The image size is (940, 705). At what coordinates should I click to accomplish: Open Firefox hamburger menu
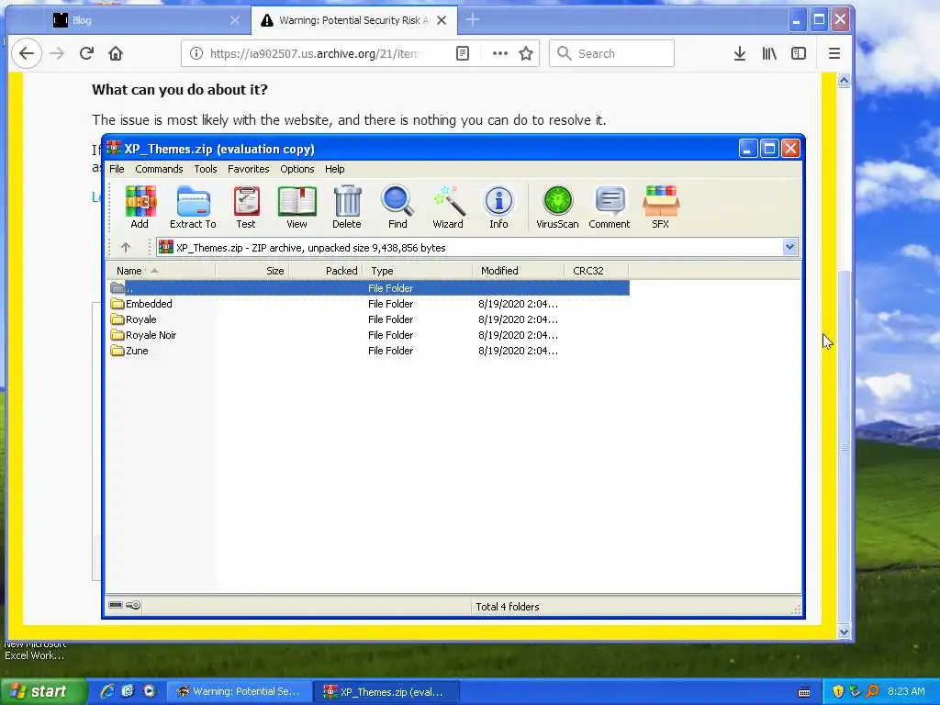point(834,53)
